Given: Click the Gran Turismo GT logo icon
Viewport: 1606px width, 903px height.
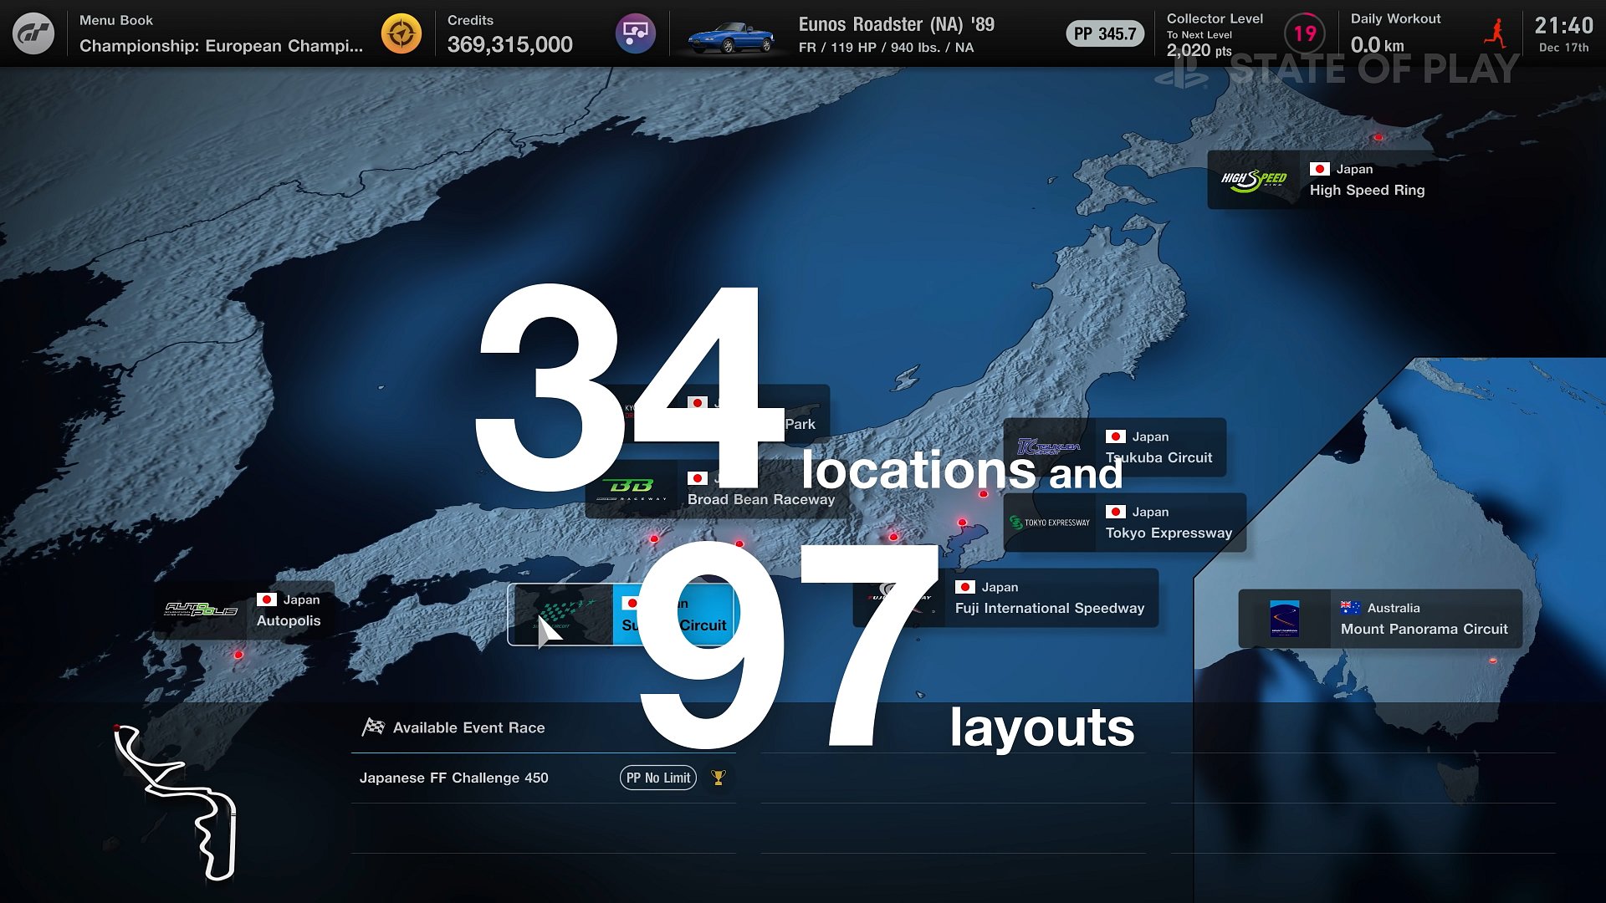Looking at the screenshot, I should pos(33,33).
